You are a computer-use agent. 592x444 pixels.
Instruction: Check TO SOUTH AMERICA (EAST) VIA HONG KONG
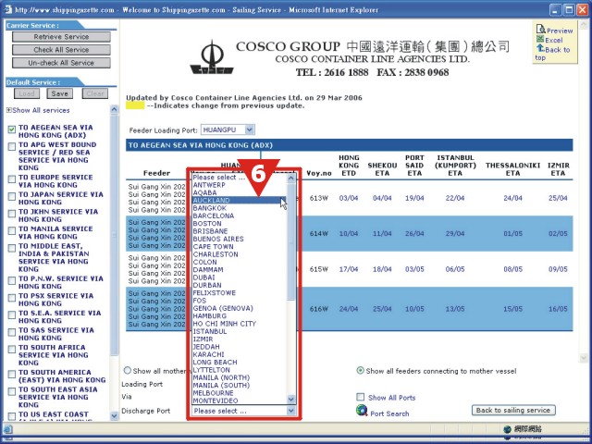(12, 374)
